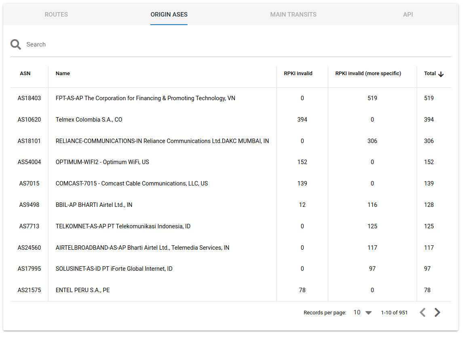
Task: Click the AS10620 ASN cell
Action: click(x=29, y=120)
